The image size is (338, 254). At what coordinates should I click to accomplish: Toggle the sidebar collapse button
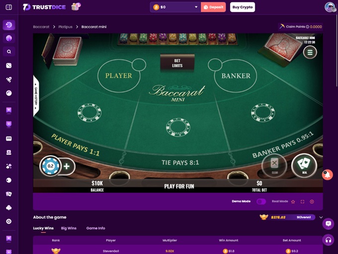[9, 7]
